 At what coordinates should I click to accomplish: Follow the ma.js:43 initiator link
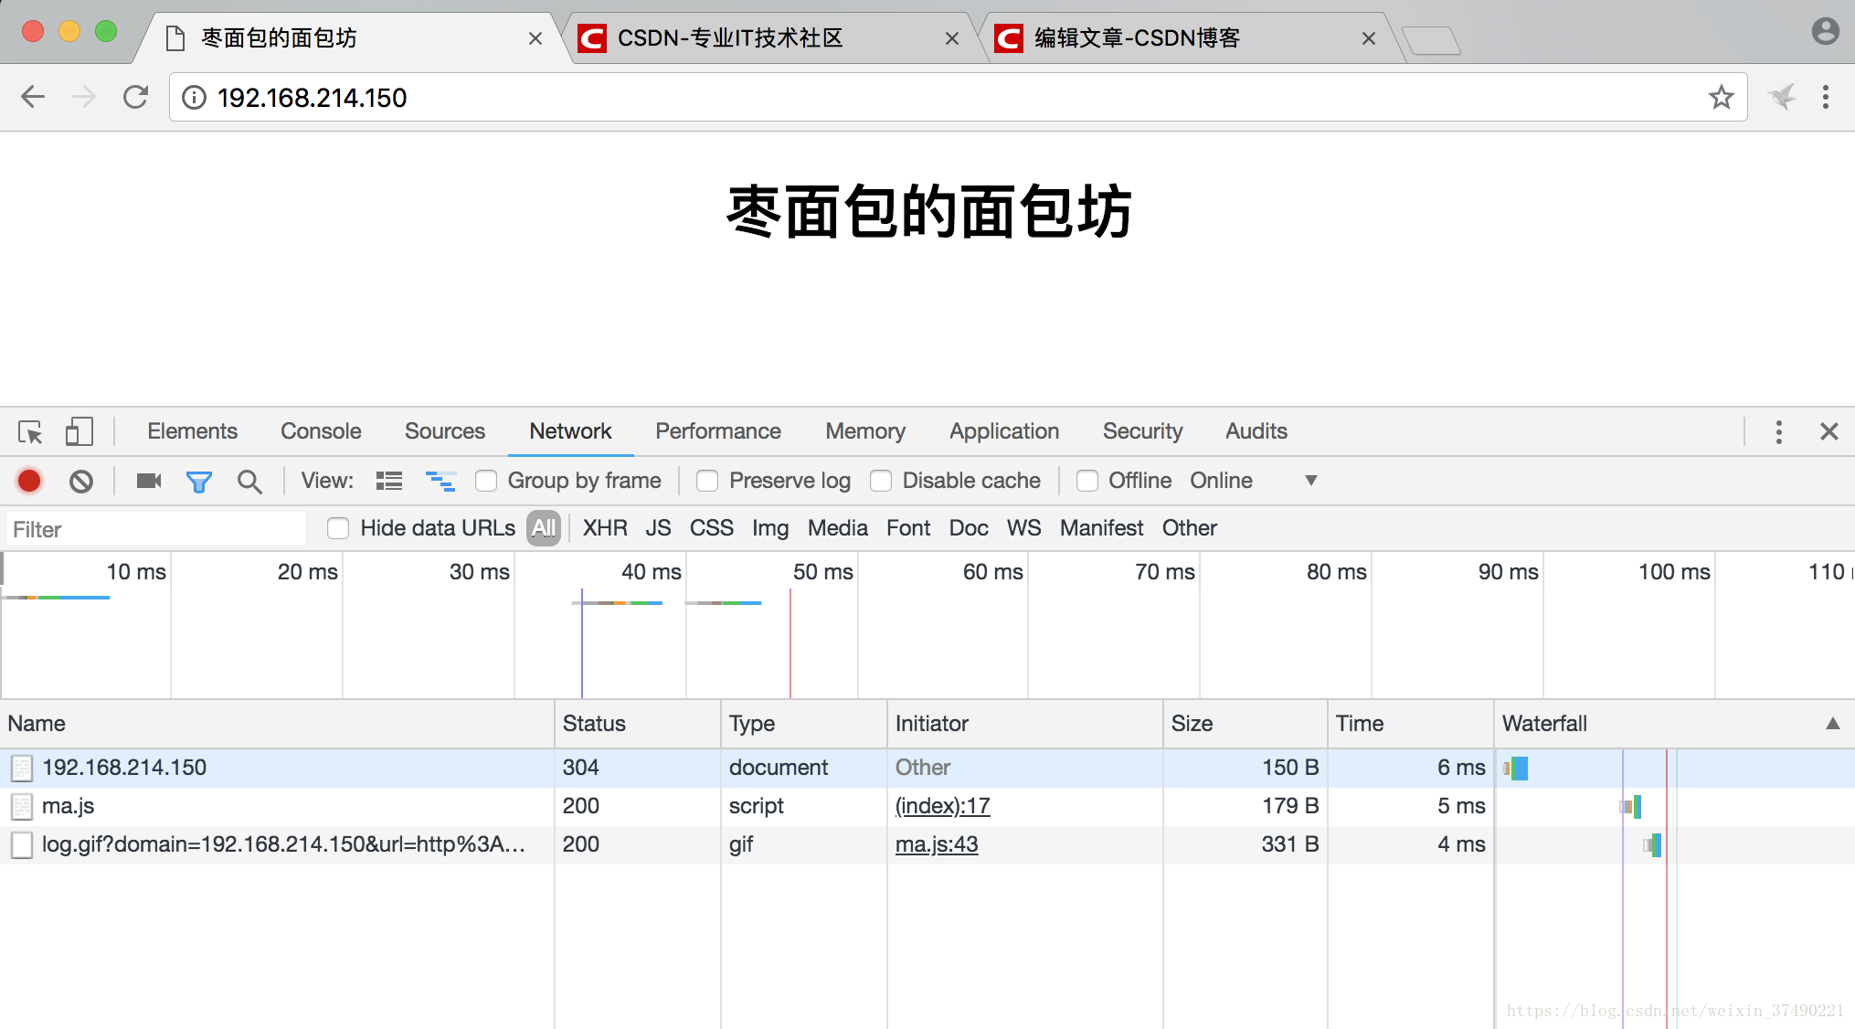pos(937,844)
